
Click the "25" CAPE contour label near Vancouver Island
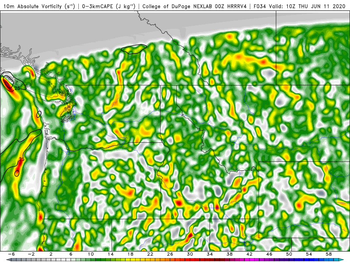[17, 88]
